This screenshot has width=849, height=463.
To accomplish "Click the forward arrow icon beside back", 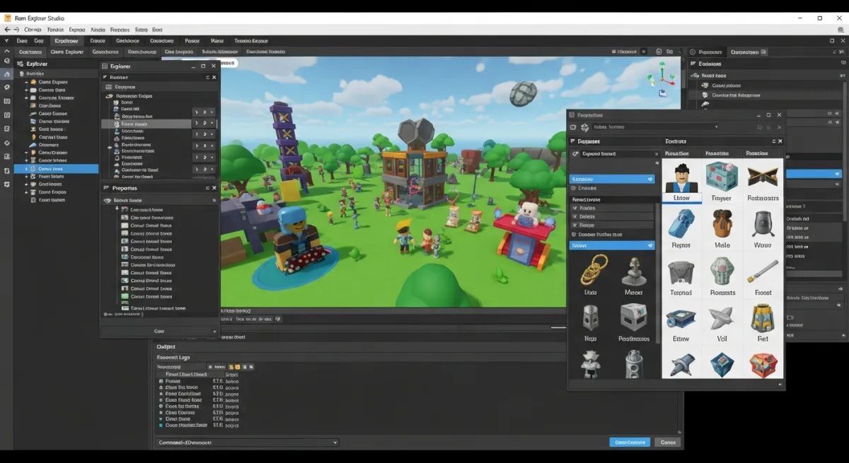I will tap(17, 30).
